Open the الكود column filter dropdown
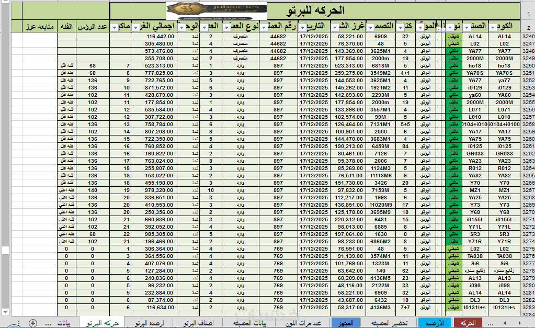This screenshot has width=535, height=328. (493, 27)
